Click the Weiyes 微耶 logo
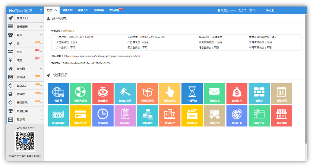 pyautogui.click(x=20, y=11)
